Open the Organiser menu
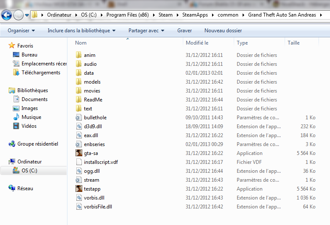This screenshot has height=225, width=330. pos(21,31)
